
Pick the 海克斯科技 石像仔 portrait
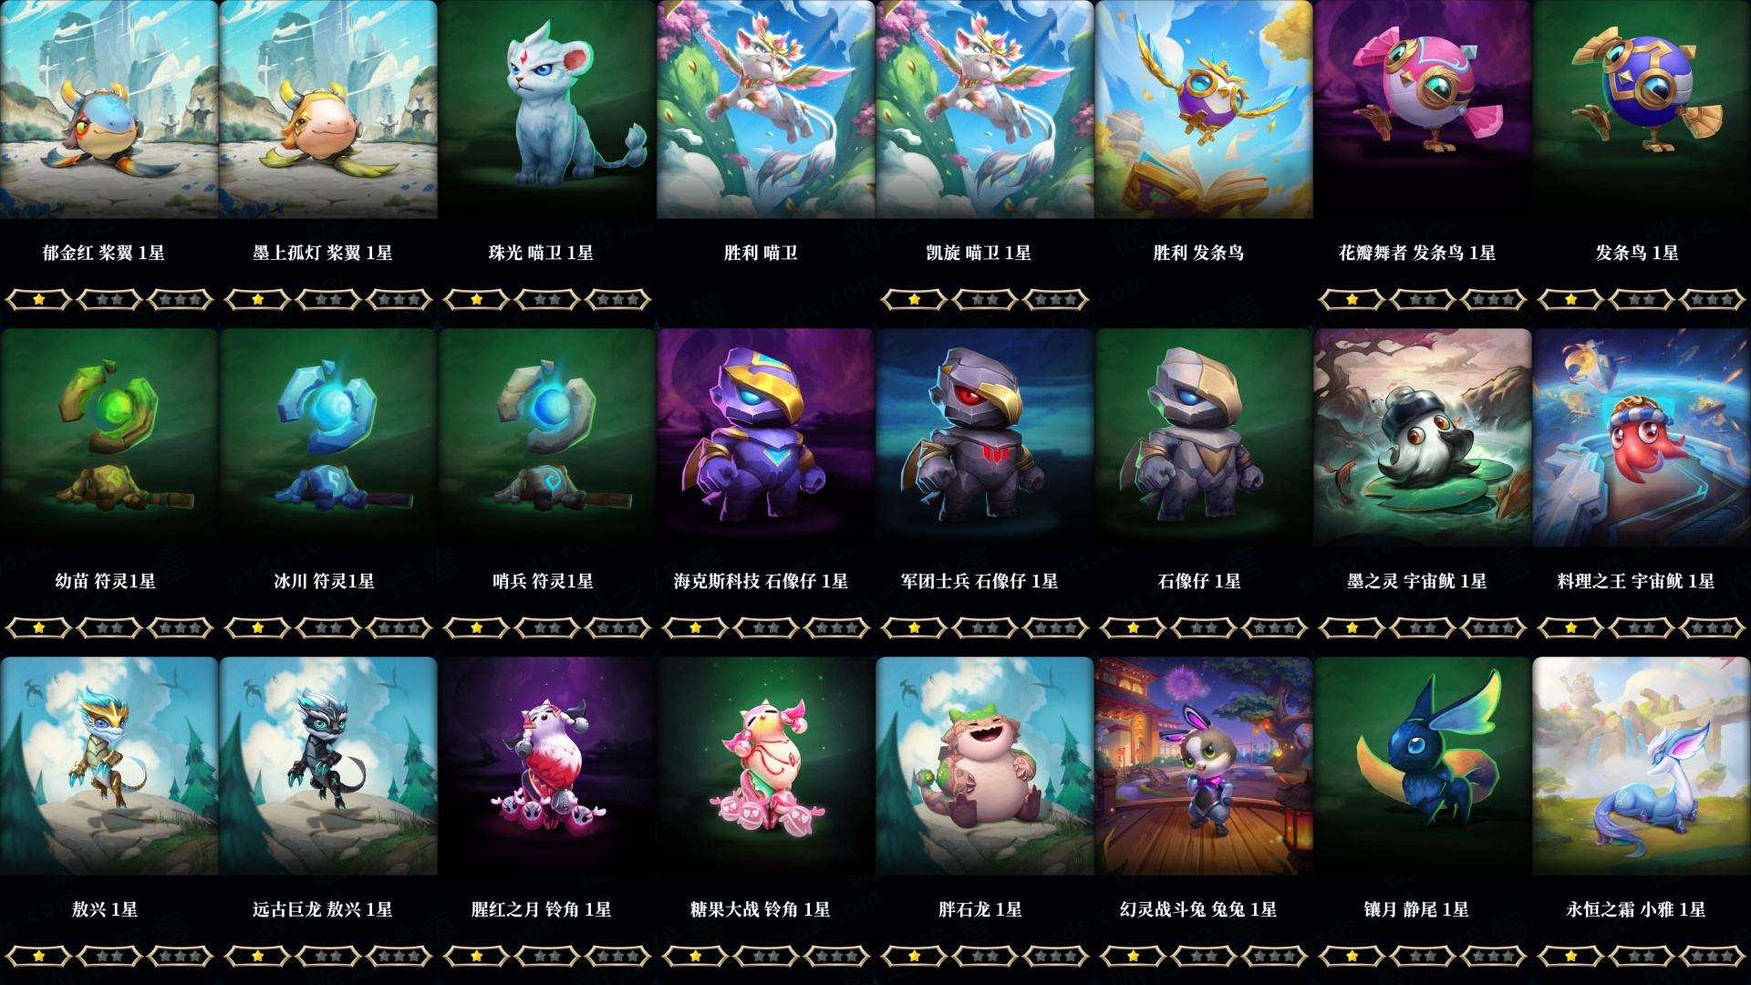point(766,438)
